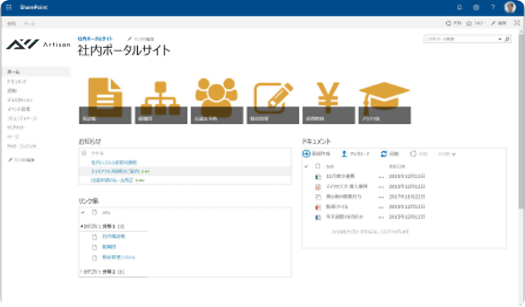Click the focus on content icon
The image size is (525, 307).
click(x=517, y=23)
